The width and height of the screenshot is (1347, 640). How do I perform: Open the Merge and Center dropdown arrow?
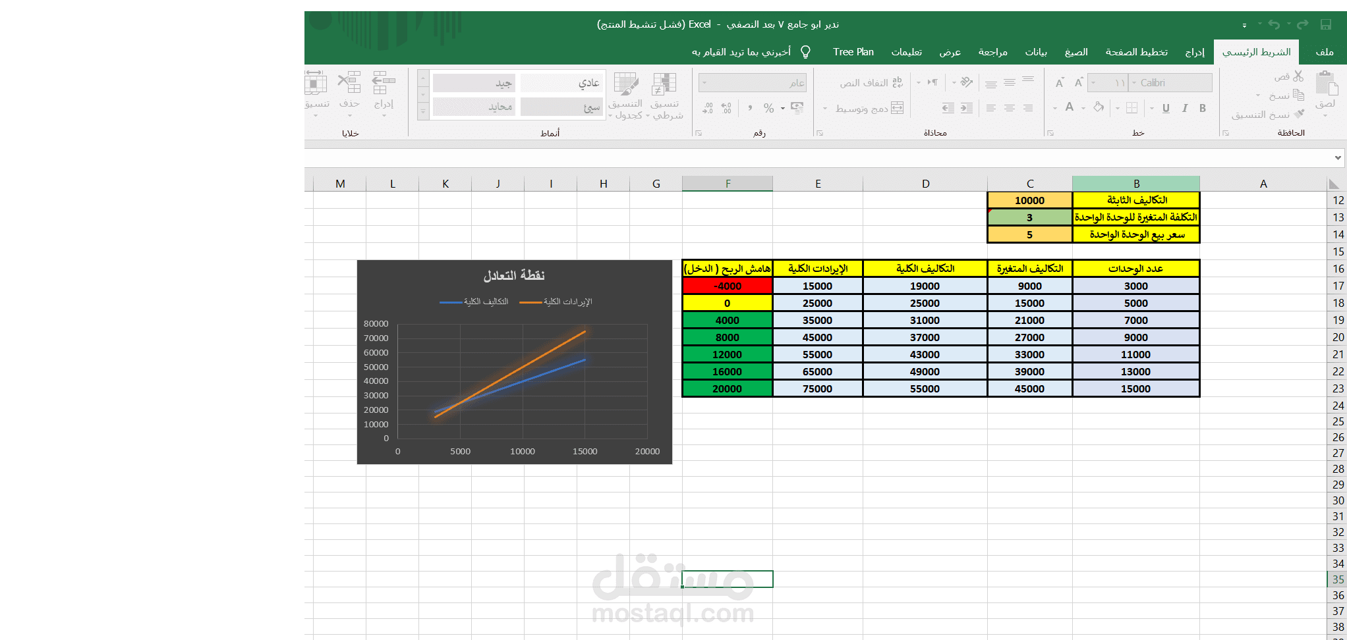(825, 108)
